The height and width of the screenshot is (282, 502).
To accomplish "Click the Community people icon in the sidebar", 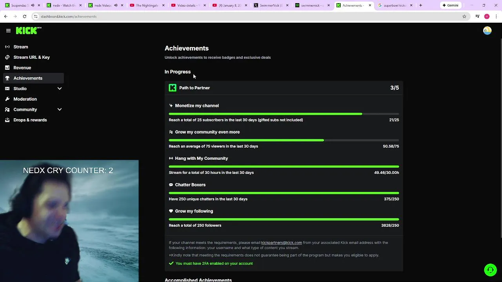I will (x=7, y=110).
